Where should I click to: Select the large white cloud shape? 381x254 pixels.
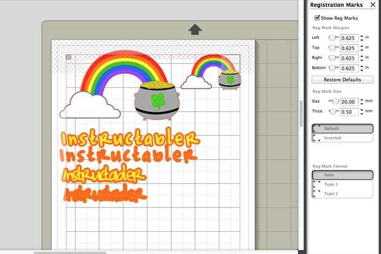pyautogui.click(x=90, y=106)
